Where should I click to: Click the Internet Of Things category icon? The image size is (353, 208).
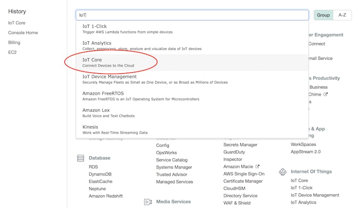[282, 172]
